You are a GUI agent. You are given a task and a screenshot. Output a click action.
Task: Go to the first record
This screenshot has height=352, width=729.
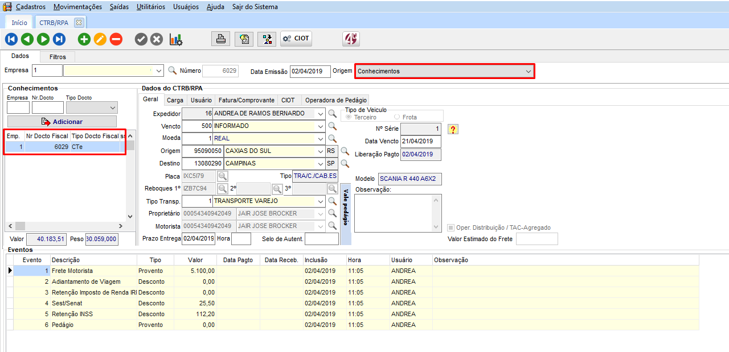[x=11, y=39]
